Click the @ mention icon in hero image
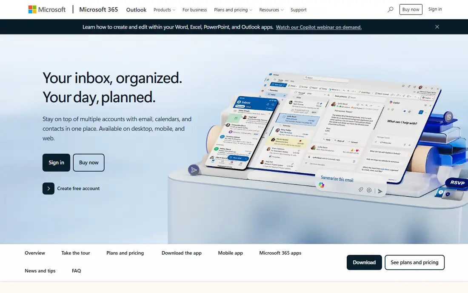Screen dimensions: 468x293 pyautogui.click(x=369, y=190)
